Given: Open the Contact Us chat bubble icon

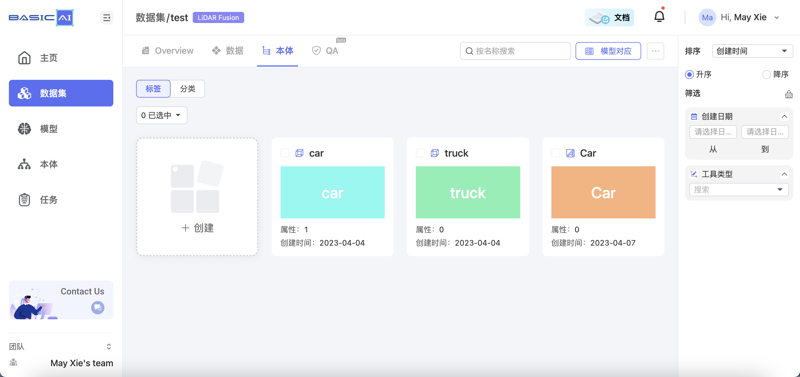Looking at the screenshot, I should [97, 307].
